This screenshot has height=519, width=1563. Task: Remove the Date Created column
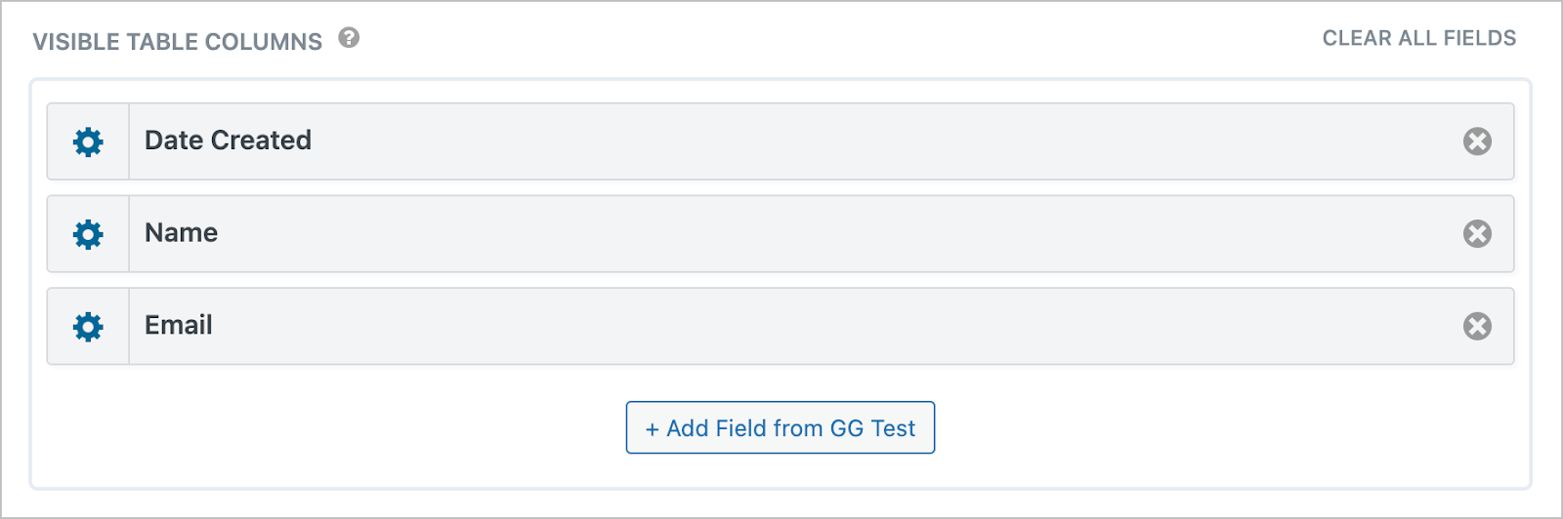(x=1477, y=141)
